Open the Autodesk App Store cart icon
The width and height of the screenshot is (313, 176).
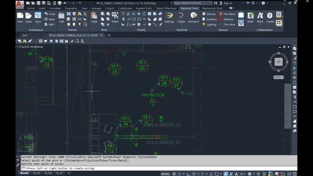pos(248,3)
